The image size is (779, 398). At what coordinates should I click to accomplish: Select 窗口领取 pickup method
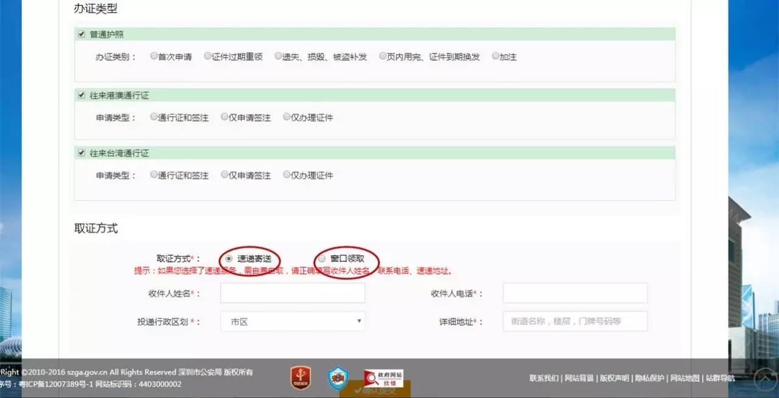(x=322, y=259)
